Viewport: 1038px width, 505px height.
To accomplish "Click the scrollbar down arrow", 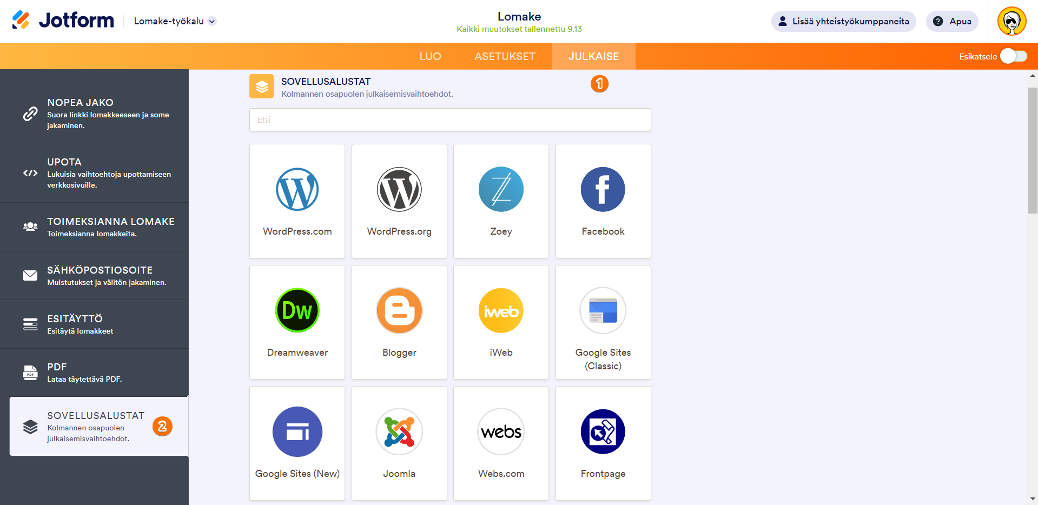I will pos(1033,499).
